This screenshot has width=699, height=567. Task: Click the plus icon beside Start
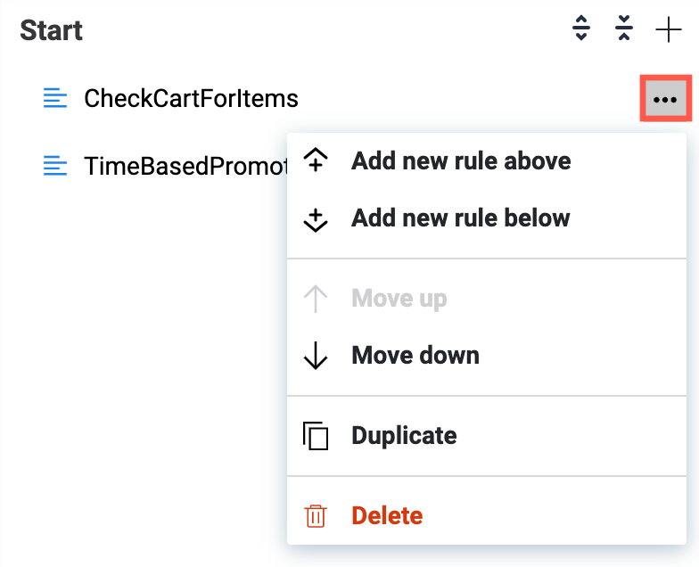click(x=668, y=30)
